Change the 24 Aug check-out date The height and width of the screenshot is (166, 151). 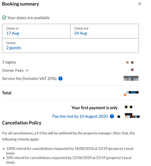[81, 33]
